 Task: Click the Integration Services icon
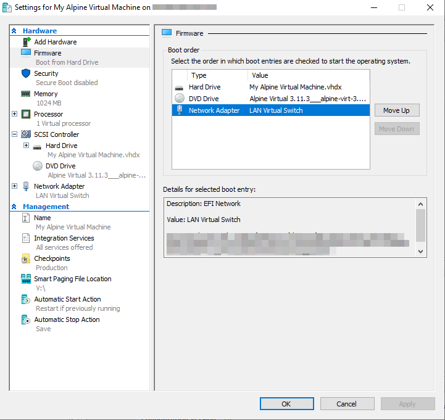coord(26,238)
